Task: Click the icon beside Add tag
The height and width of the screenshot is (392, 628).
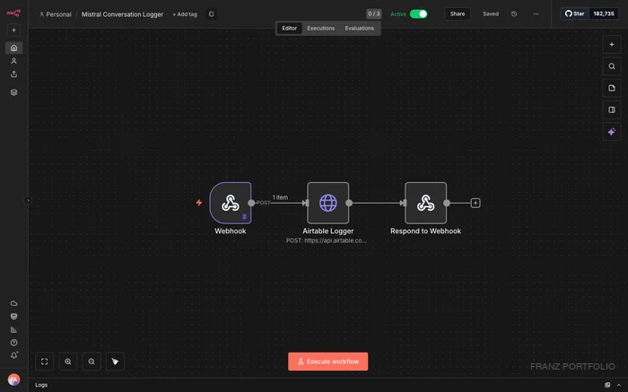Action: pyautogui.click(x=212, y=14)
